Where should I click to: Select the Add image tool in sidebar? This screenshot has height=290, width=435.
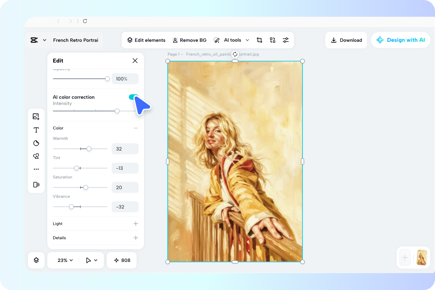tap(36, 116)
